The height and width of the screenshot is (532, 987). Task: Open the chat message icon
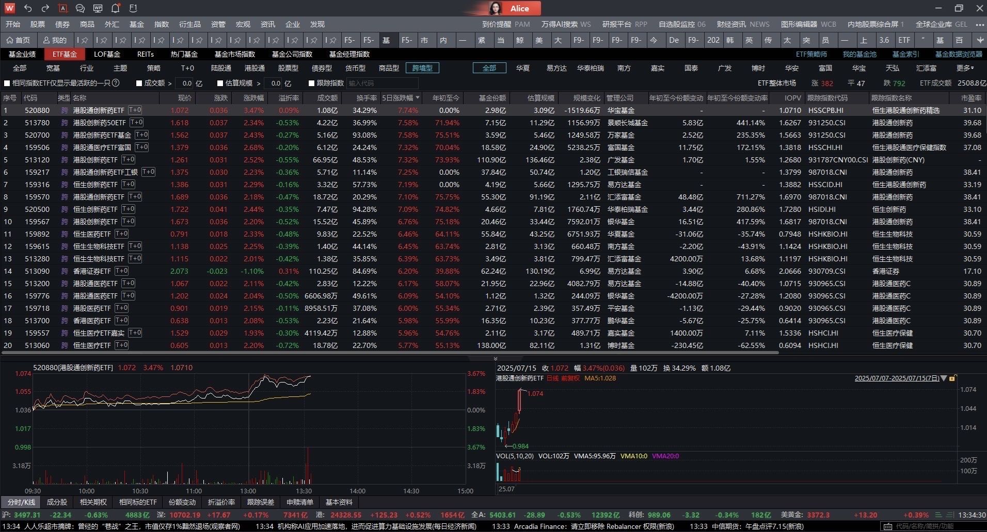[x=80, y=8]
